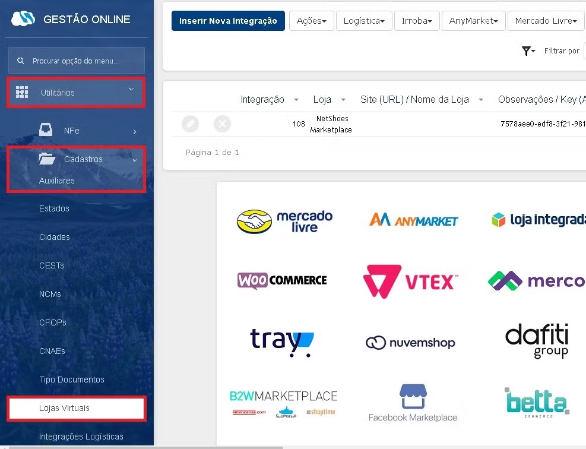Select the Facebook Marketplace logo

413,403
